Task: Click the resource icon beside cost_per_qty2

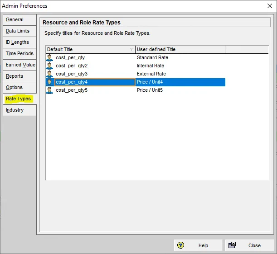Action: click(49, 66)
